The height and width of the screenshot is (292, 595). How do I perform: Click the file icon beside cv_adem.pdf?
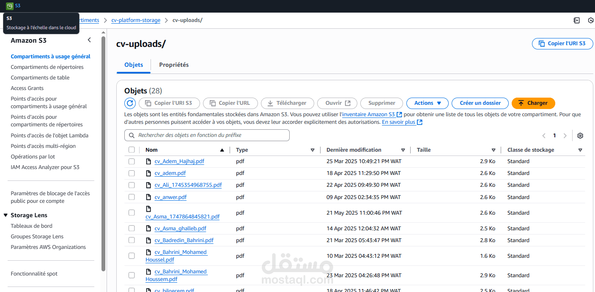148,173
